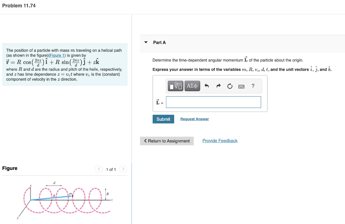
Task: Click the previous figure chevron arrow
Action: tap(99, 169)
